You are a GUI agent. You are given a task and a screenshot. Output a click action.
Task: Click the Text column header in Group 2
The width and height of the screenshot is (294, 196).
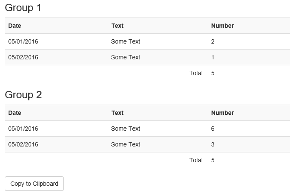click(117, 113)
